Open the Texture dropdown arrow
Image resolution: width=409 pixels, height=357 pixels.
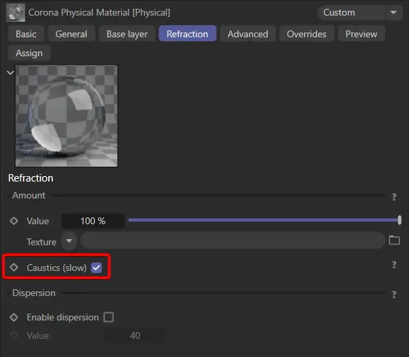pos(69,241)
